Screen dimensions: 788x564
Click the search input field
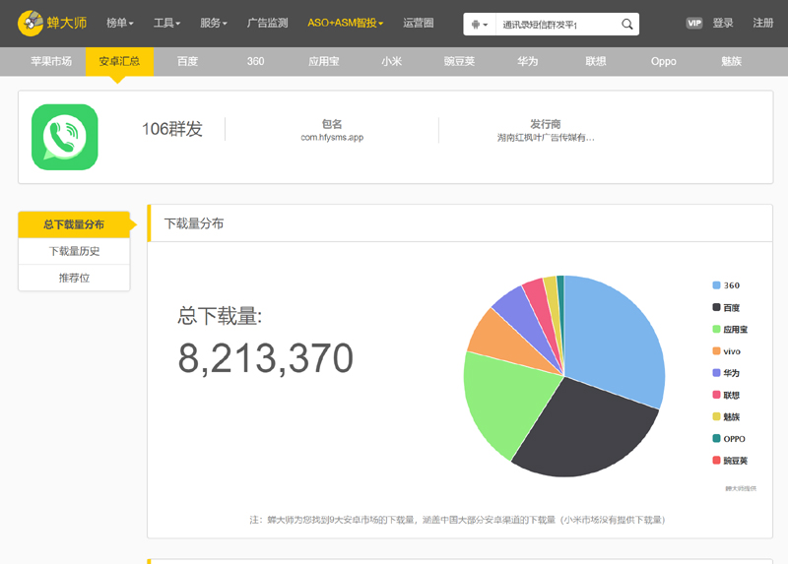[557, 24]
